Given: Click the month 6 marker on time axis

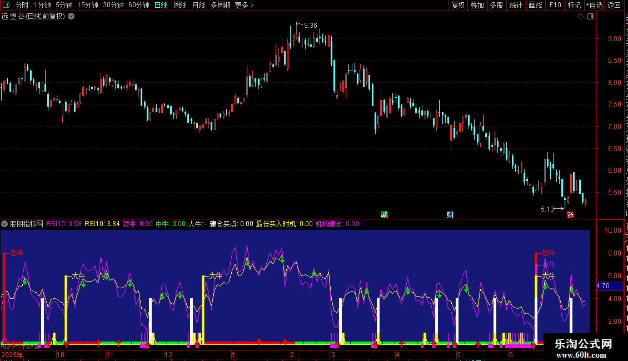Looking at the screenshot, I should pyautogui.click(x=511, y=354).
